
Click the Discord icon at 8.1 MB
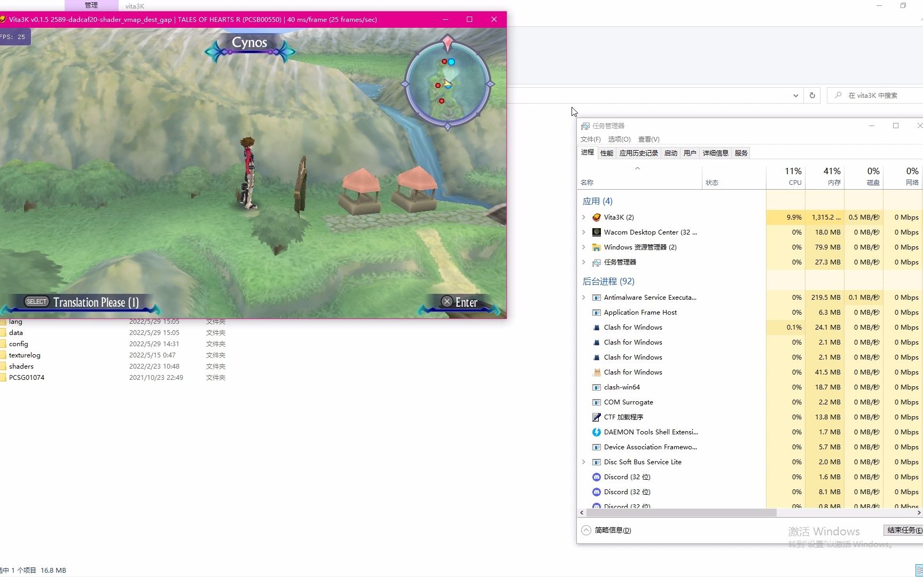pos(597,492)
